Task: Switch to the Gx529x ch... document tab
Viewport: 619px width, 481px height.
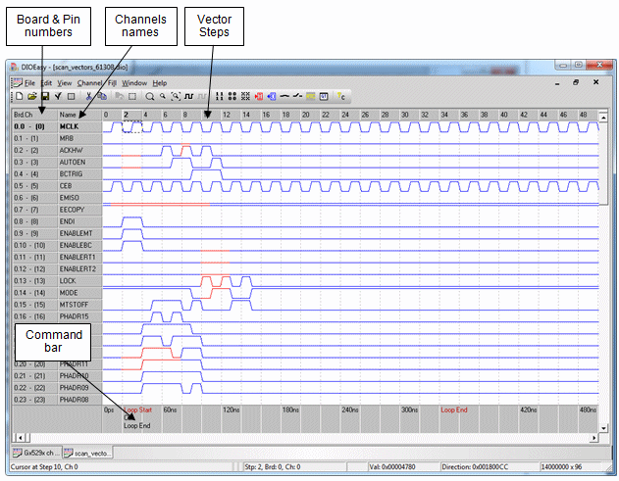Action: 36,453
